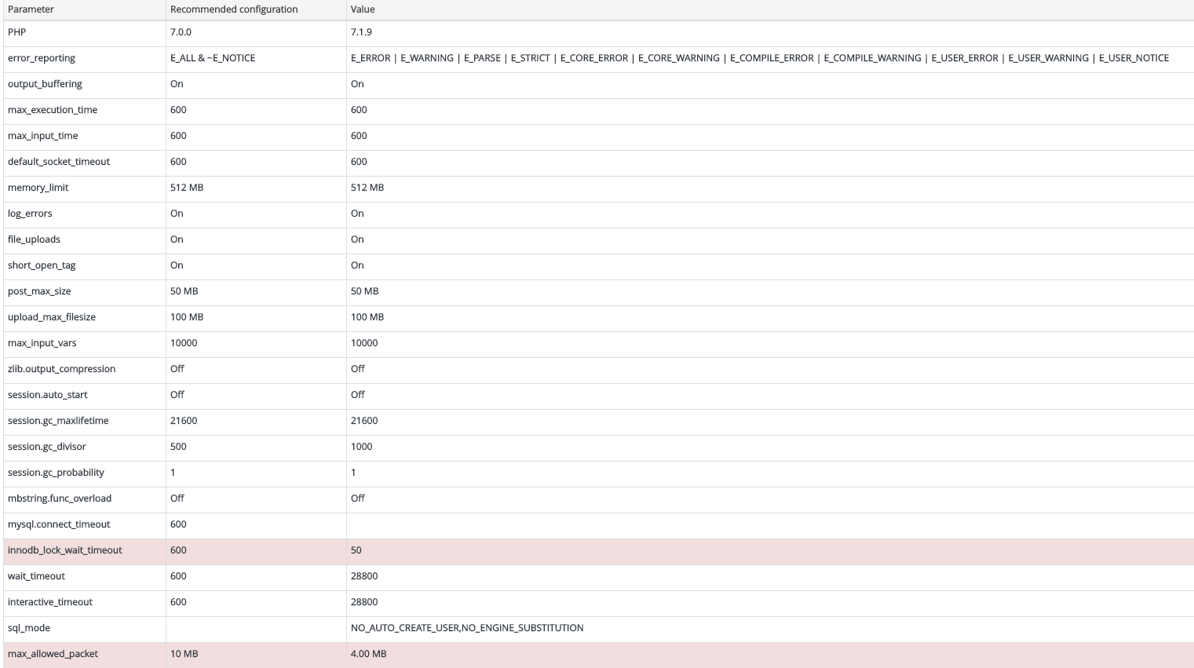
Task: Click the sql_mode parameter name
Action: click(29, 628)
